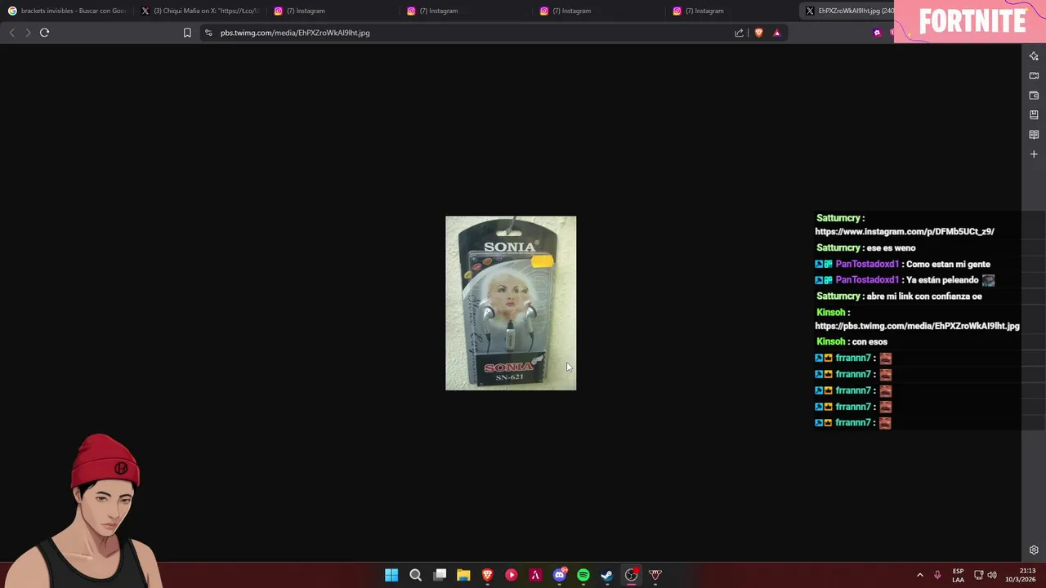Click Satturncy's Instagram link in chat

click(905, 232)
